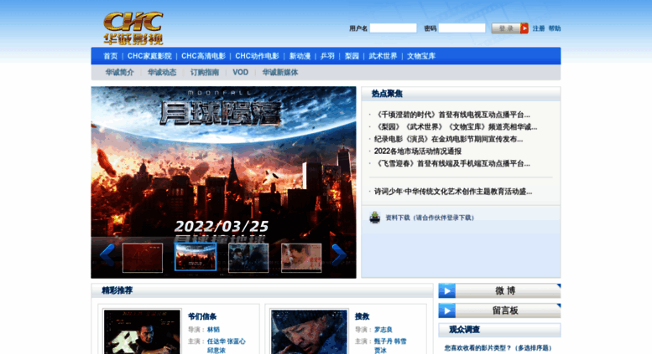This screenshot has width=652, height=354.
Task: Open the 注册 register link
Action: (539, 28)
